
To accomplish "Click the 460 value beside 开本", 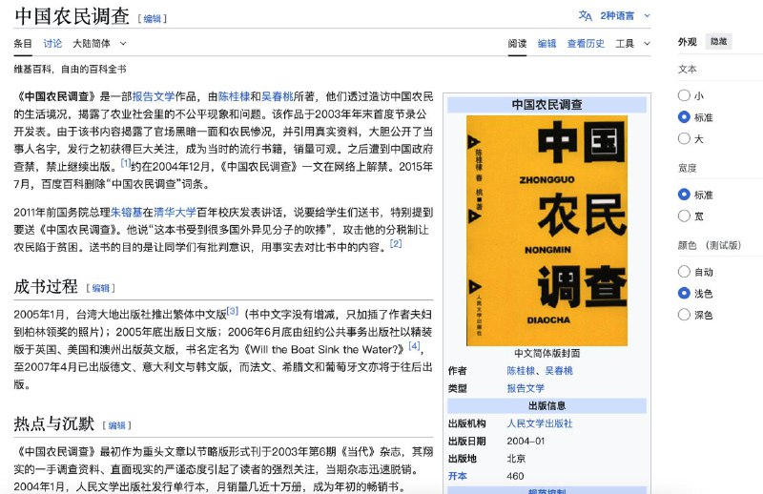I will (x=515, y=476).
